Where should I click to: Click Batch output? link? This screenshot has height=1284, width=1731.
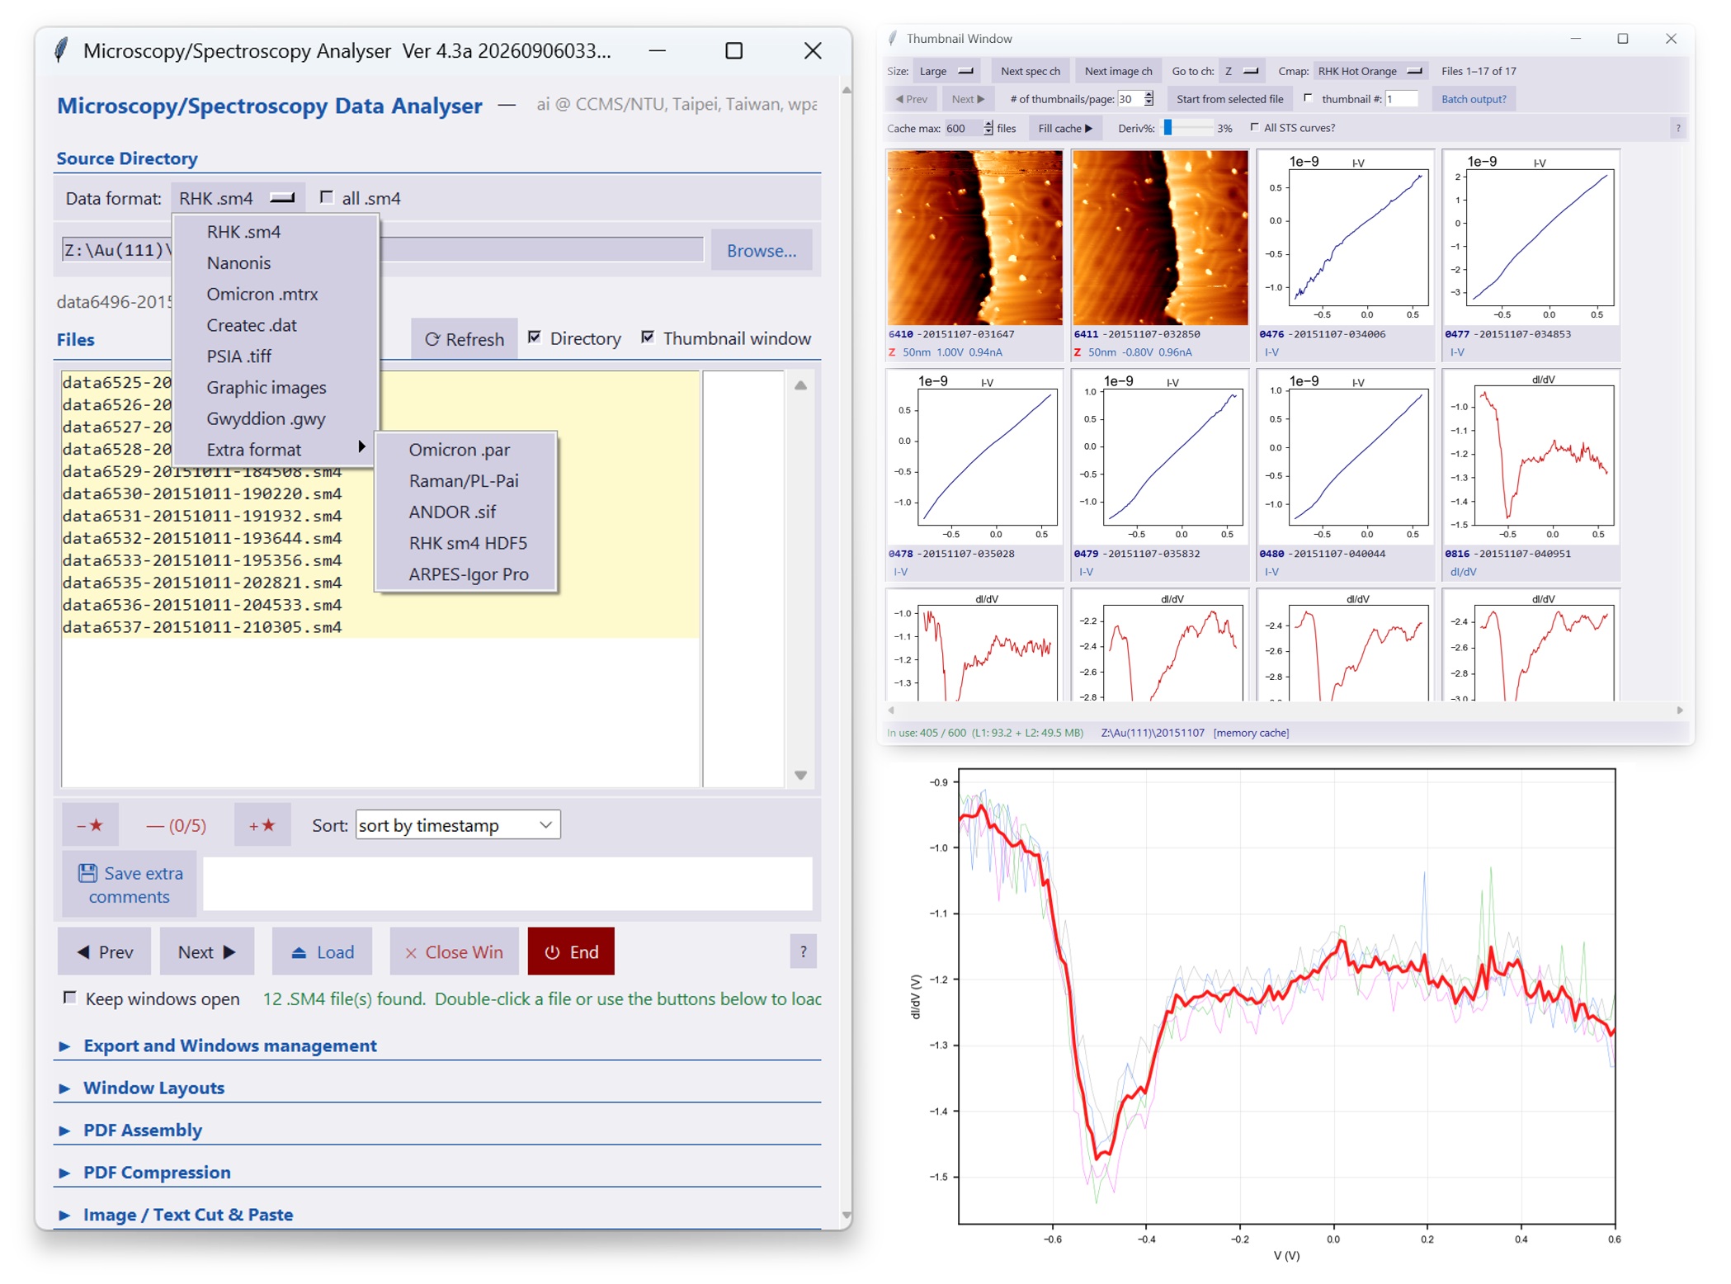point(1473,99)
